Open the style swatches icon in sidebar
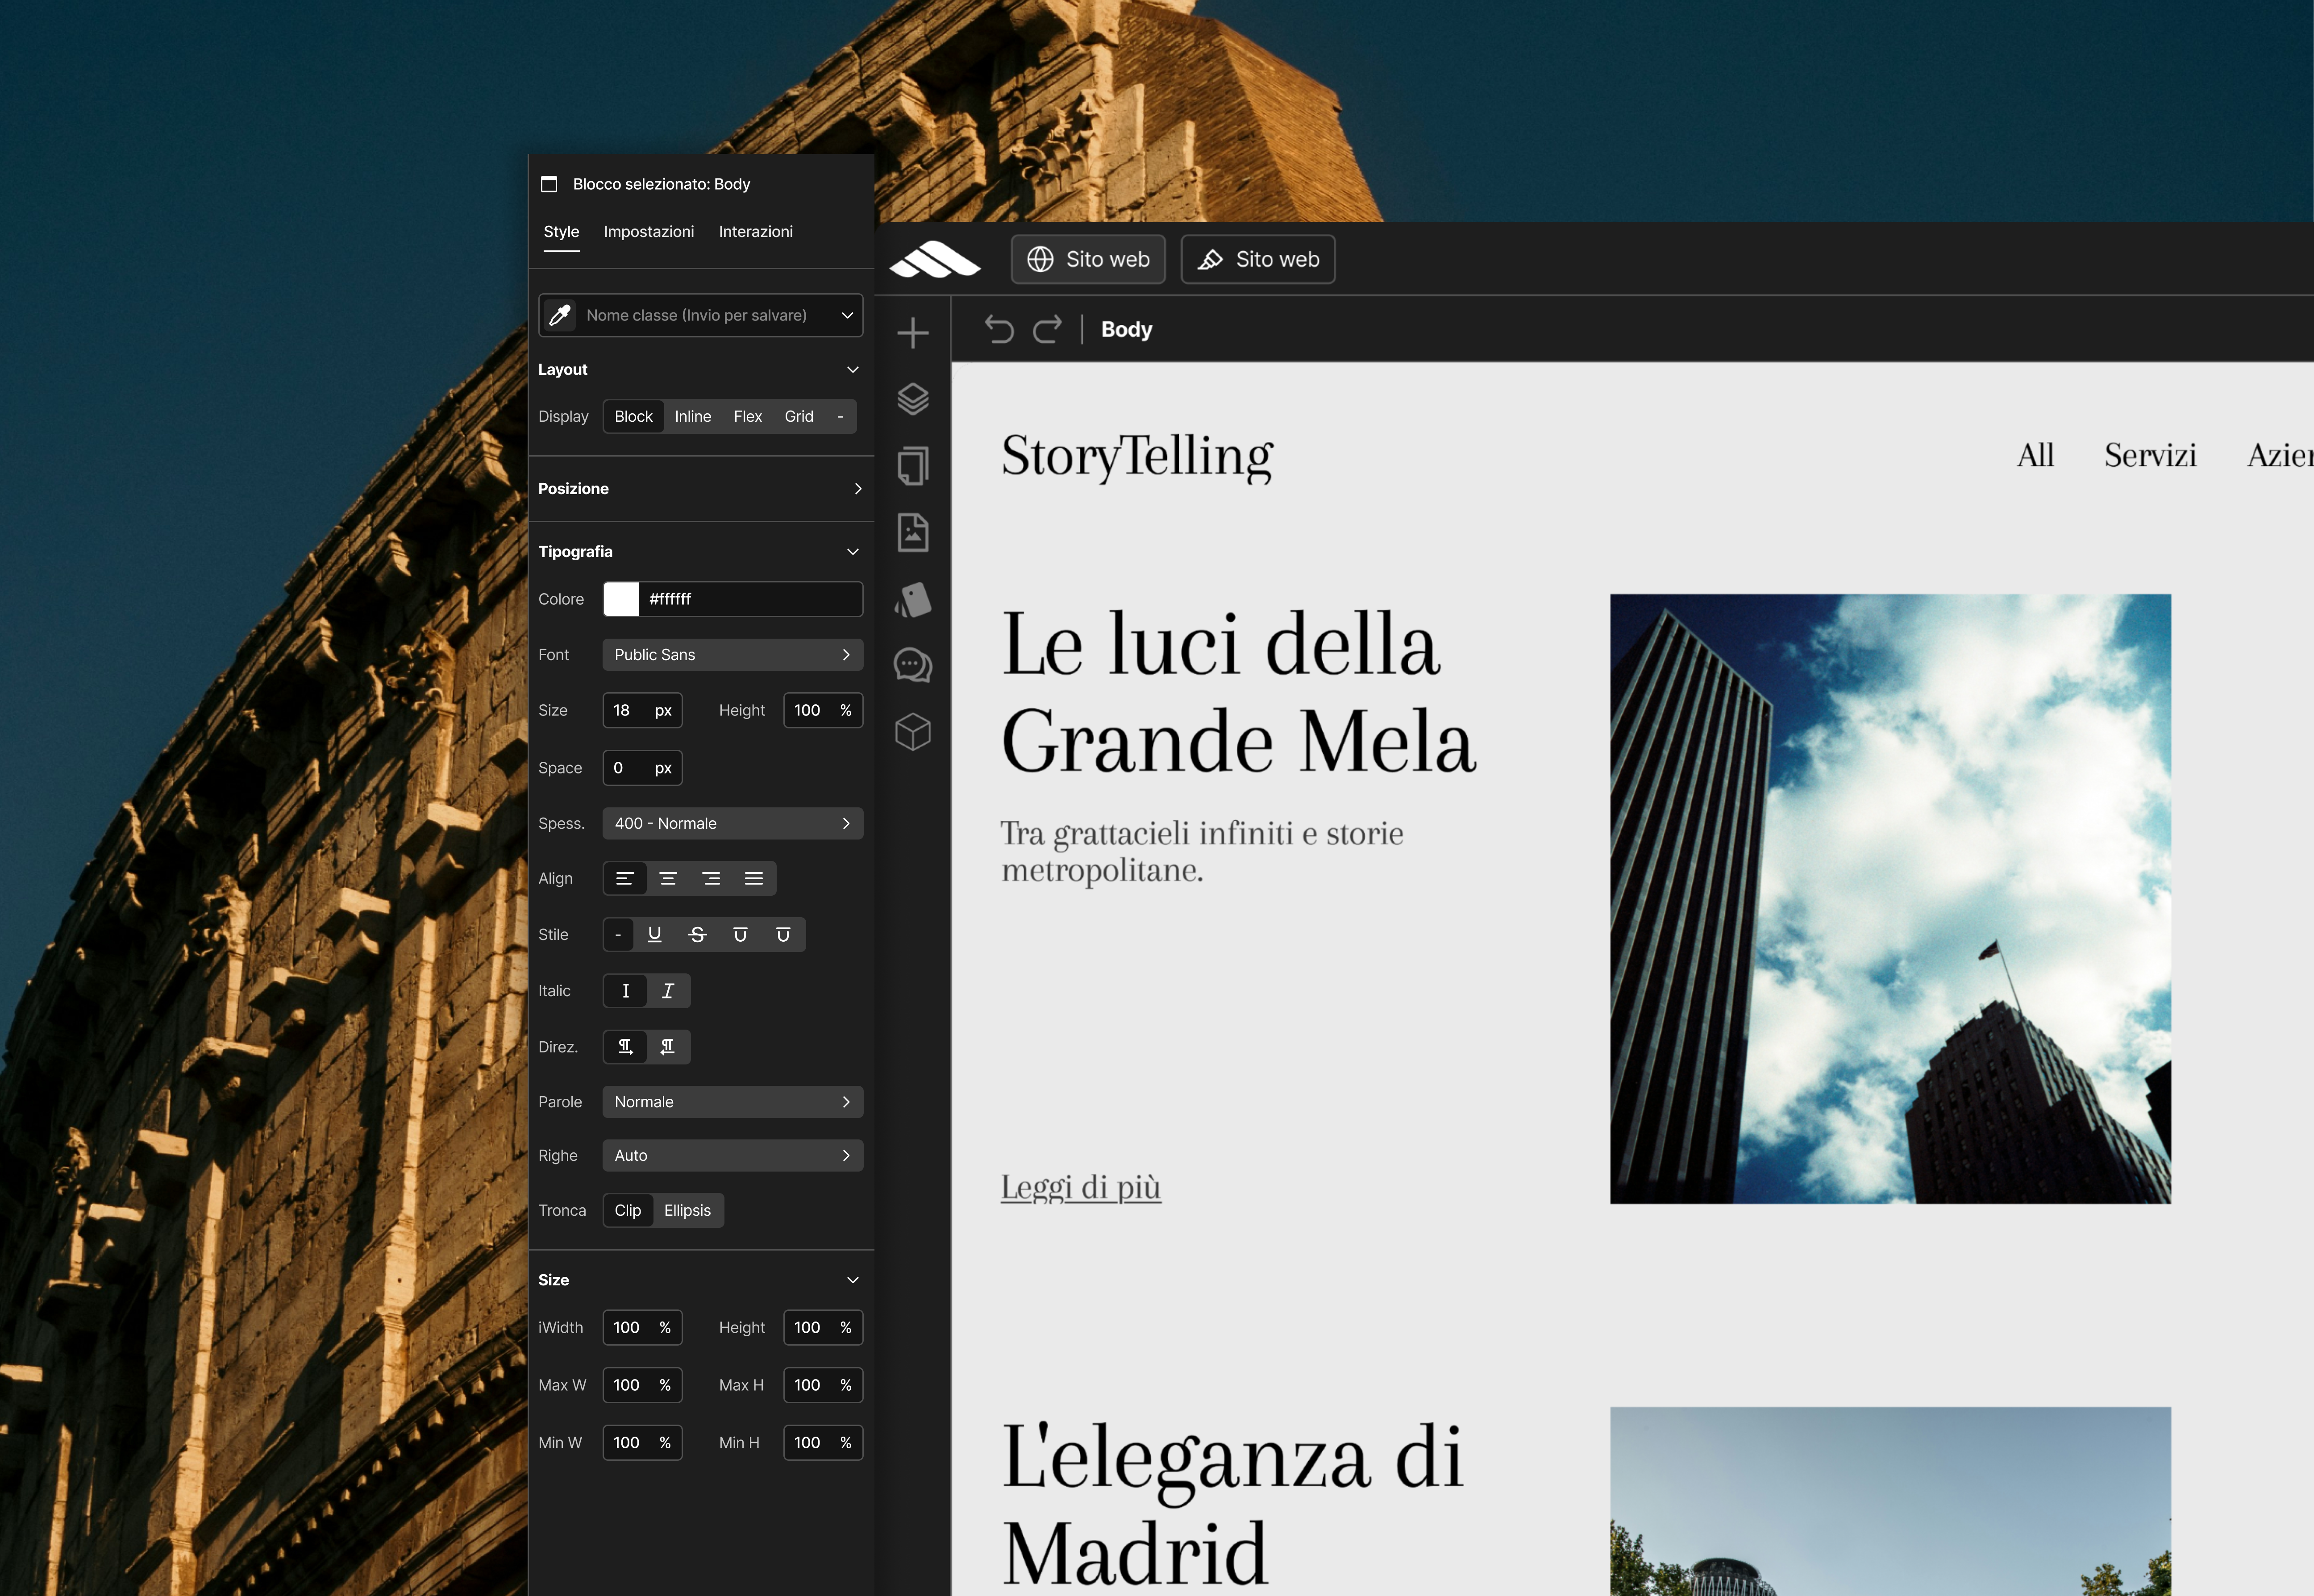2314x1596 pixels. click(x=912, y=600)
